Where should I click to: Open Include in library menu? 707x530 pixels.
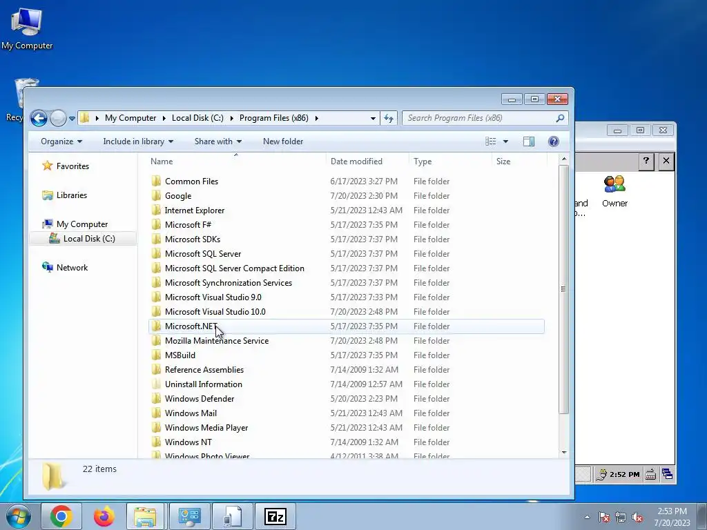click(138, 141)
